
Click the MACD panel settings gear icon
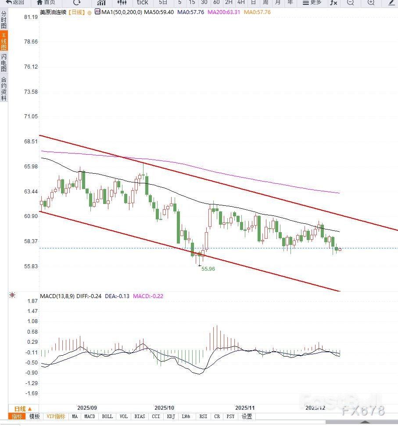(x=12, y=295)
